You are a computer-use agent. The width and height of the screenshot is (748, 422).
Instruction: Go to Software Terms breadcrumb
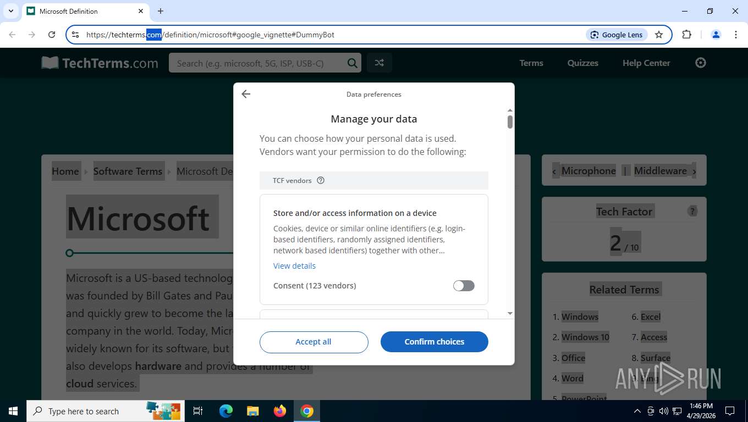(x=128, y=171)
